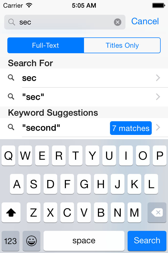This screenshot has height=253, width=168.
Task: Select the Full-Text search mode
Action: click(46, 45)
